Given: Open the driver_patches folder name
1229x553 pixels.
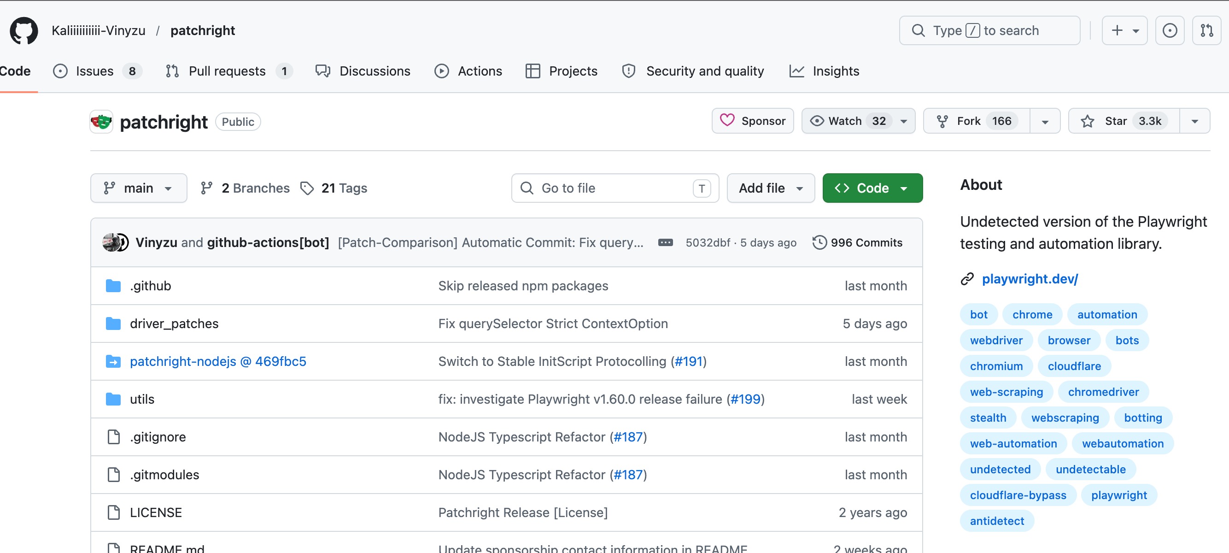Looking at the screenshot, I should click(174, 324).
